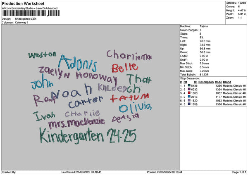Click the Printed timestamp

(x=165, y=172)
